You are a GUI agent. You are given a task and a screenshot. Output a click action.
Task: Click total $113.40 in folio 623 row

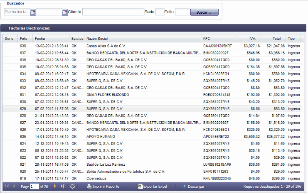point(278,151)
